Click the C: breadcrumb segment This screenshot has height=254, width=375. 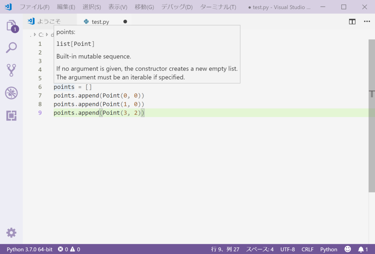41,35
